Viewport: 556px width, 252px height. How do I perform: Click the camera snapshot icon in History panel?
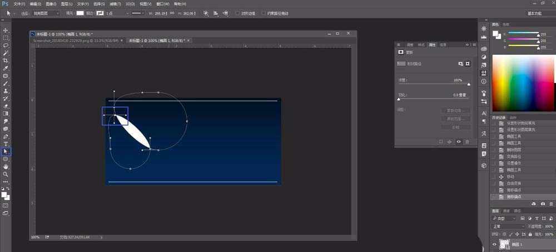(x=542, y=204)
